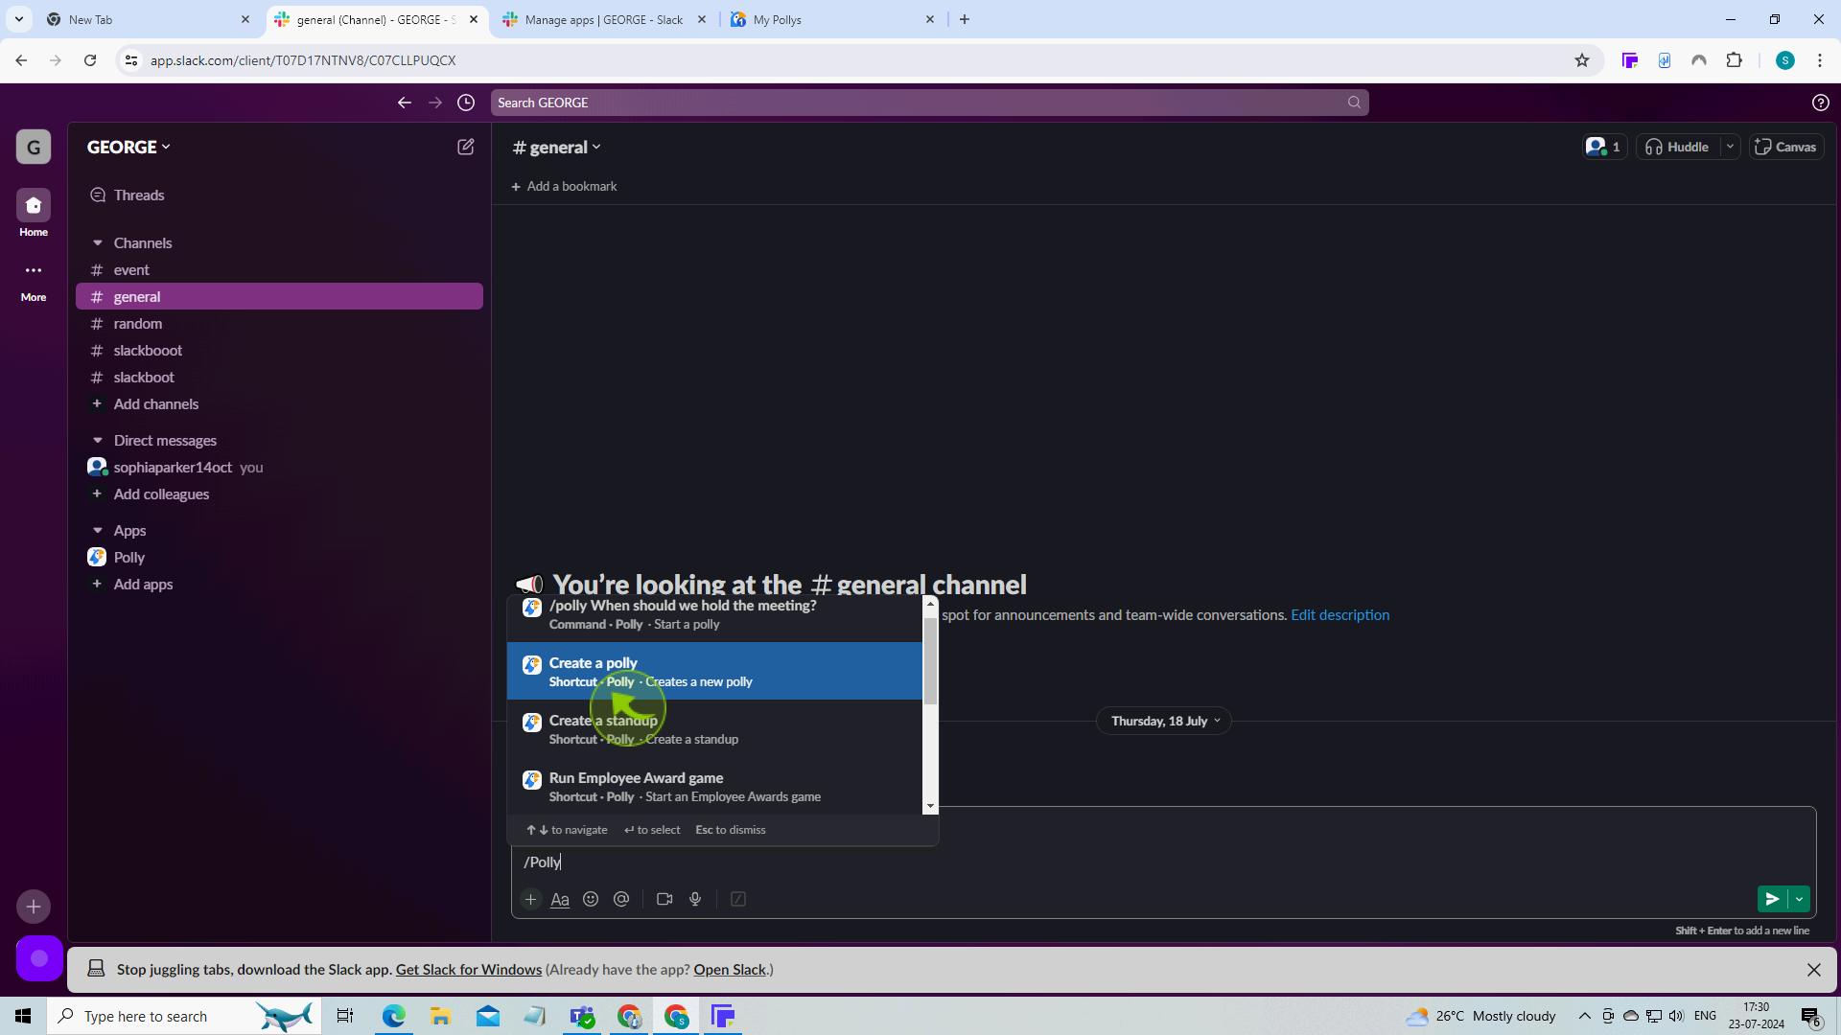1841x1035 pixels.
Task: Open the event channel
Action: (x=279, y=270)
